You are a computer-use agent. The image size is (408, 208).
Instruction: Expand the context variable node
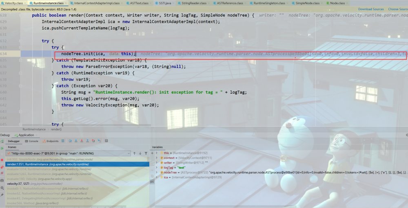(157, 158)
